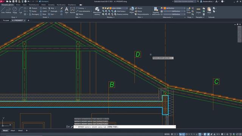Click Uzgodnij właściwości (Match Properties)
This screenshot has width=242, height=136.
tap(156, 11)
